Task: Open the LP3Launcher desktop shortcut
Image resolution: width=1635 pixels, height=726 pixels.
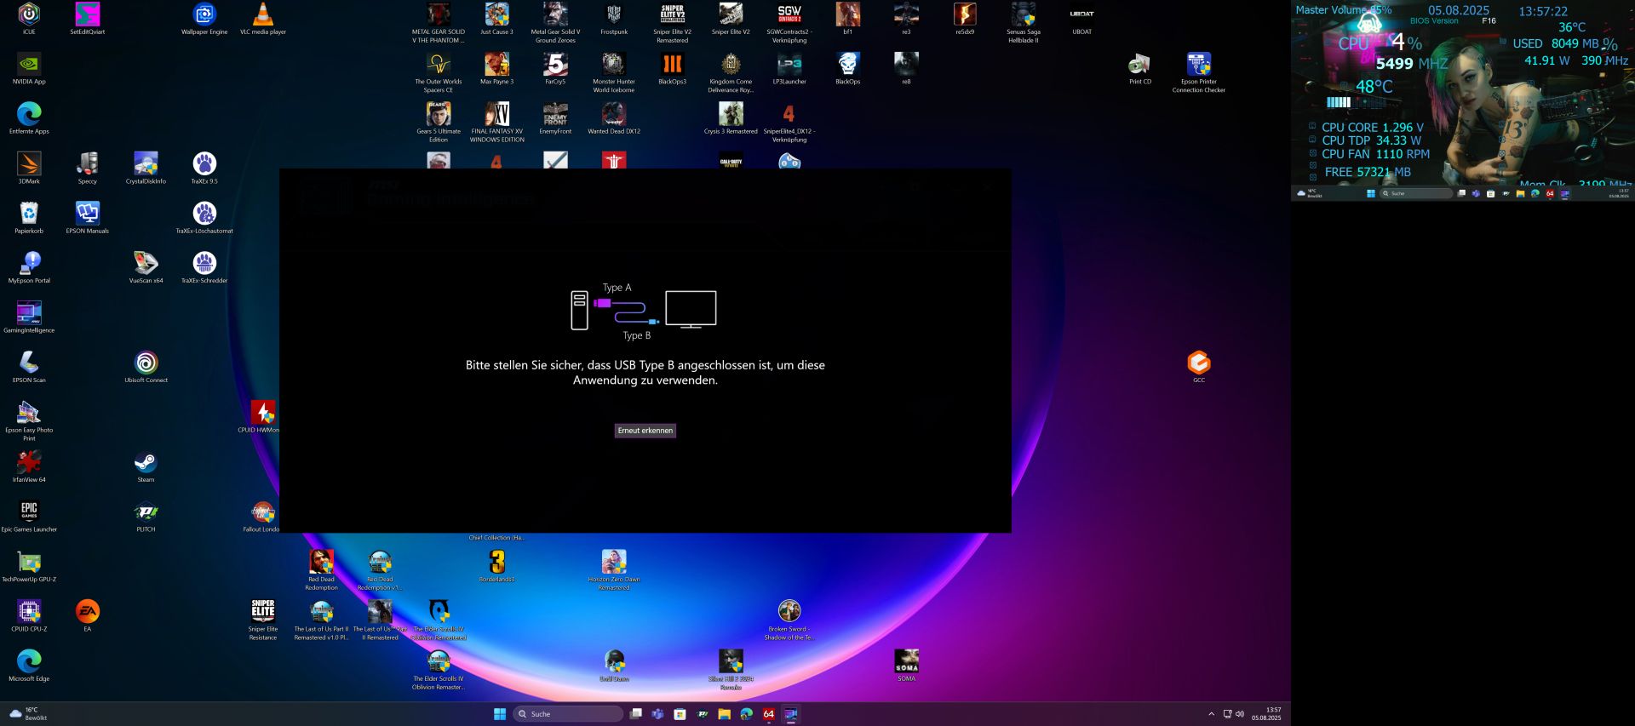Action: pos(789,69)
